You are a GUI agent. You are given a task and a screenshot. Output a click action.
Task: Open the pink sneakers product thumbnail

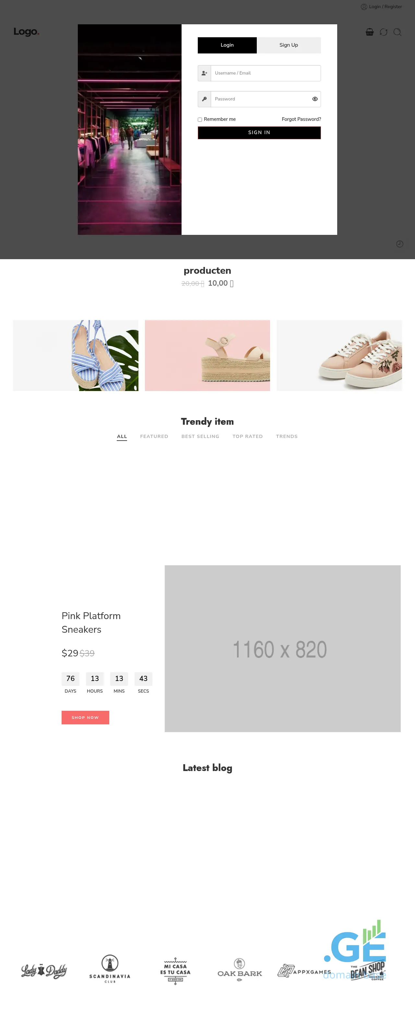click(339, 355)
